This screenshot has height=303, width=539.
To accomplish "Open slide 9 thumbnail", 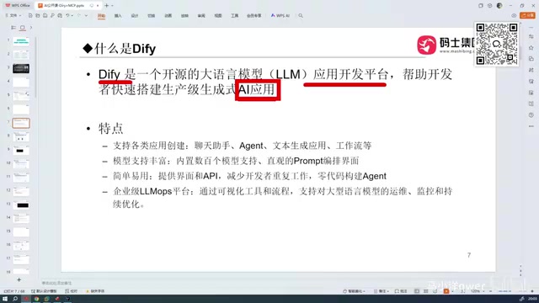I will tap(21, 151).
